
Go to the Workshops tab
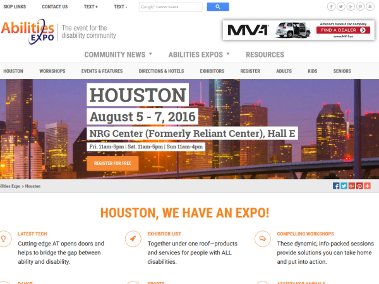[52, 71]
